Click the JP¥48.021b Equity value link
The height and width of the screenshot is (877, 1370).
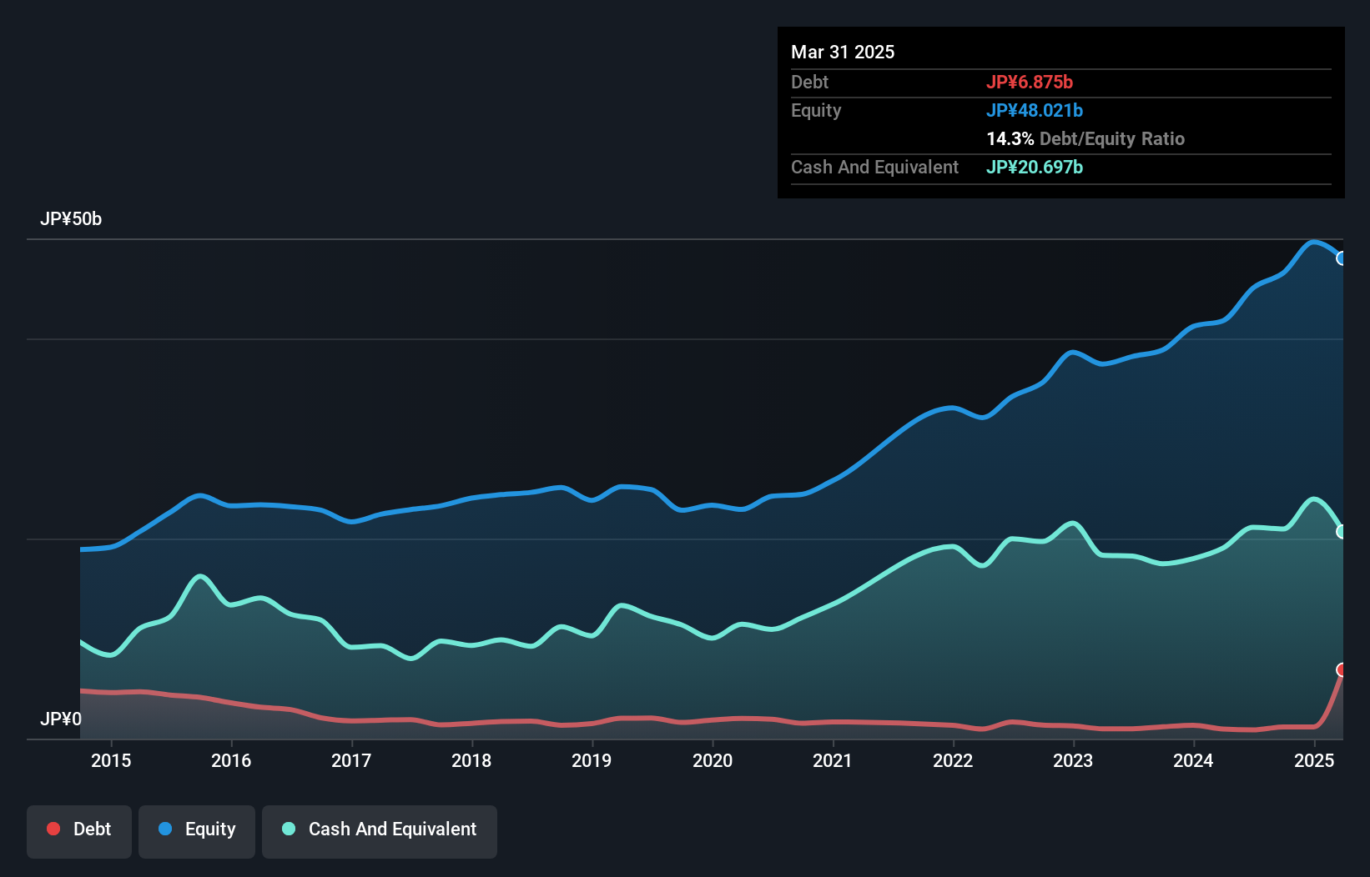pos(1035,109)
